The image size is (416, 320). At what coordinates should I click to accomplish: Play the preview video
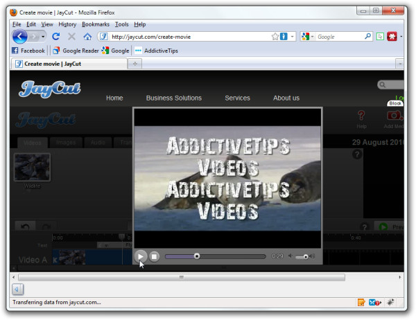[x=140, y=256]
